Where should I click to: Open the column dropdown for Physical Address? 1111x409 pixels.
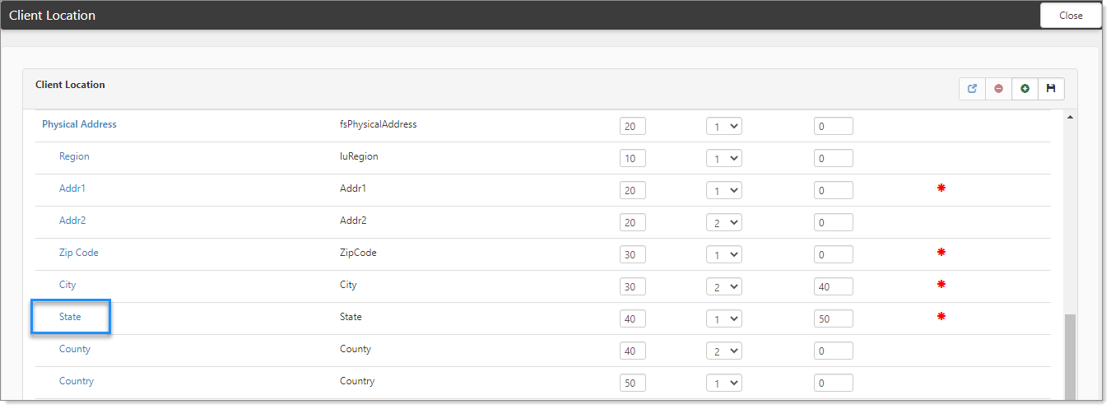coord(724,127)
